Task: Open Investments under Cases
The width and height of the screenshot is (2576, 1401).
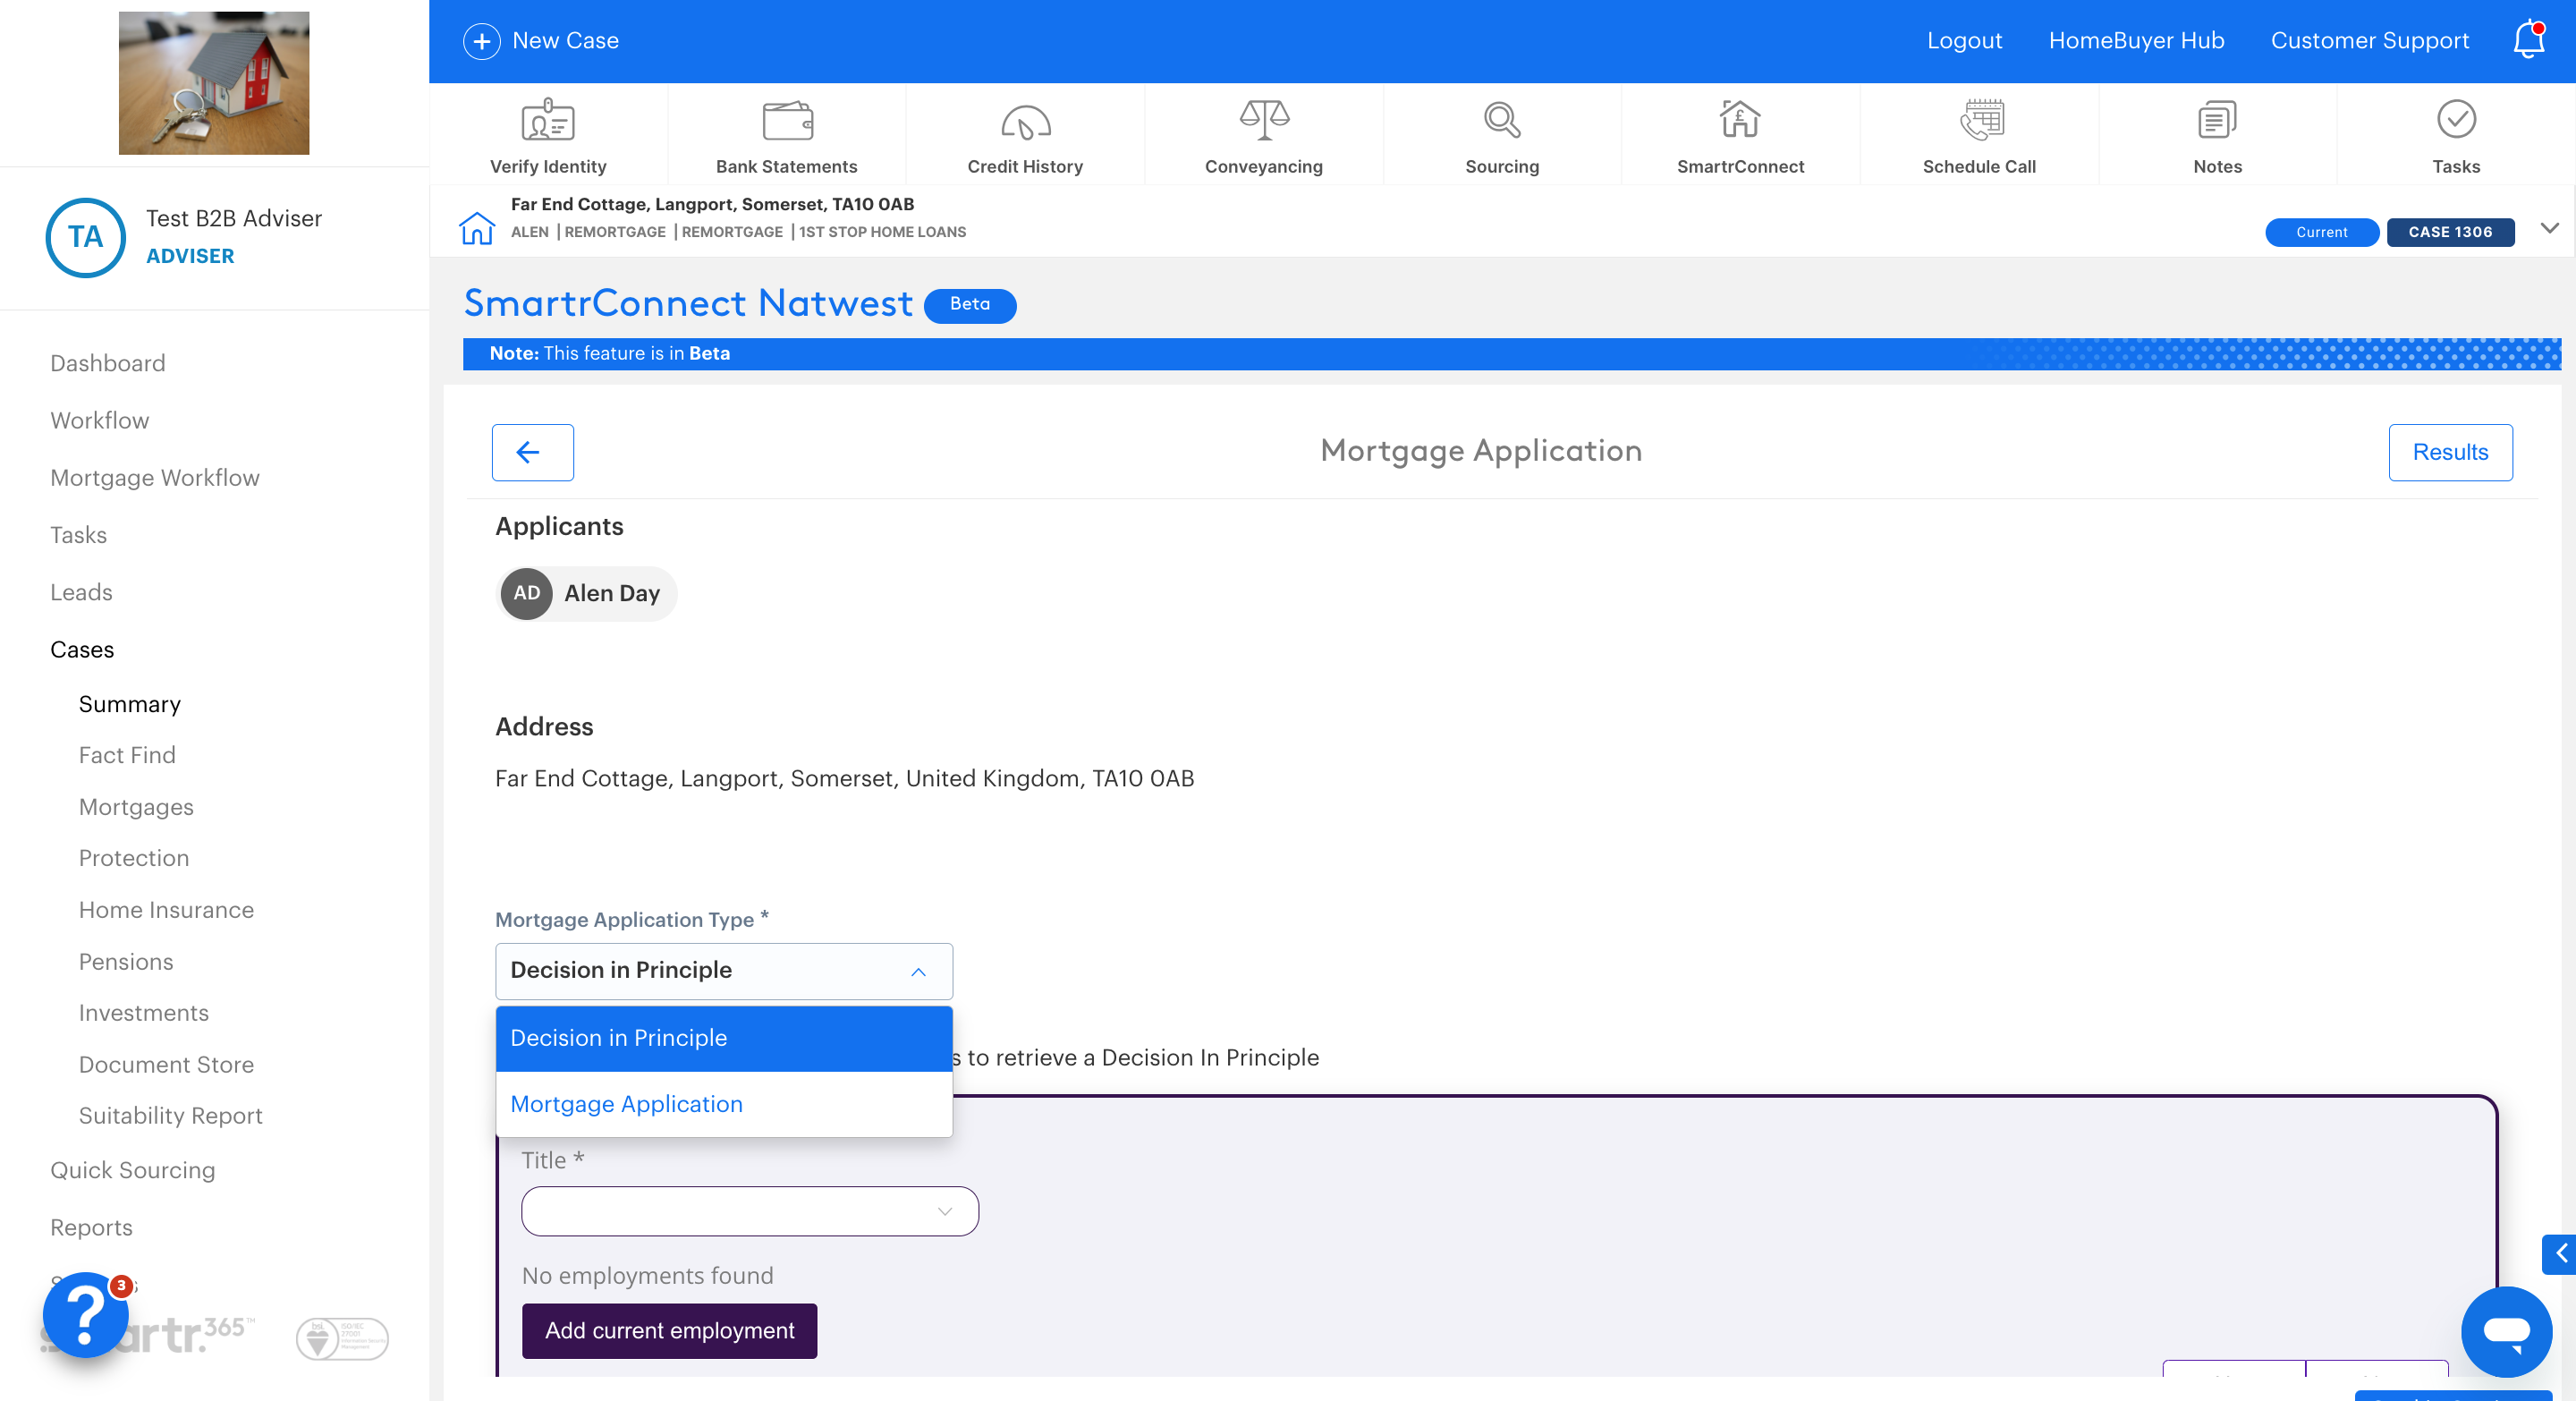Action: click(144, 1013)
